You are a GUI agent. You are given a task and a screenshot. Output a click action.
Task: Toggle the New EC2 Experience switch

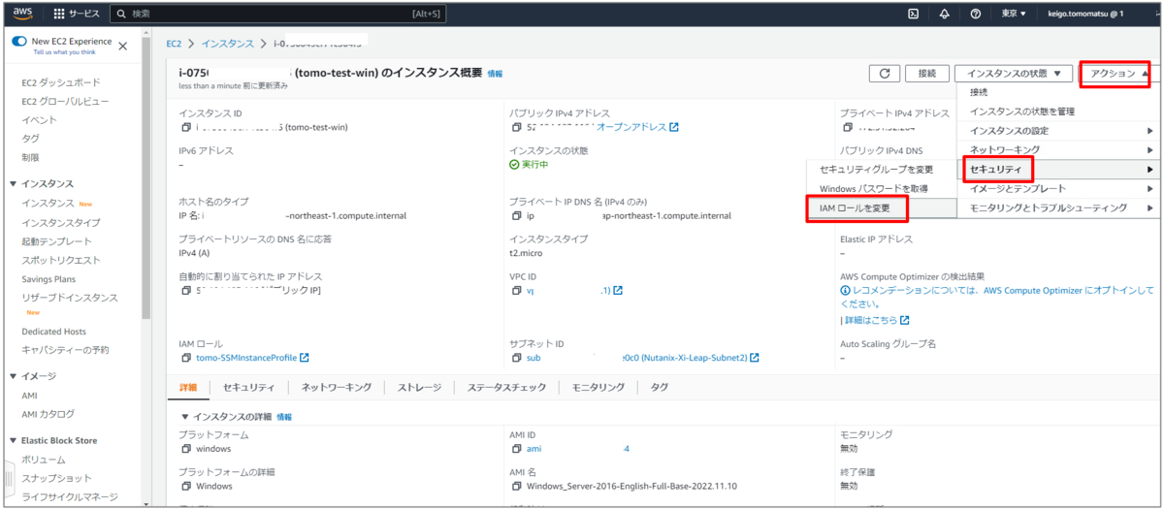pyautogui.click(x=19, y=42)
